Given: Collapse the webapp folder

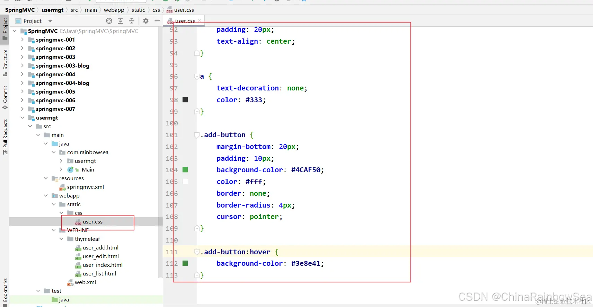Looking at the screenshot, I should 46,195.
